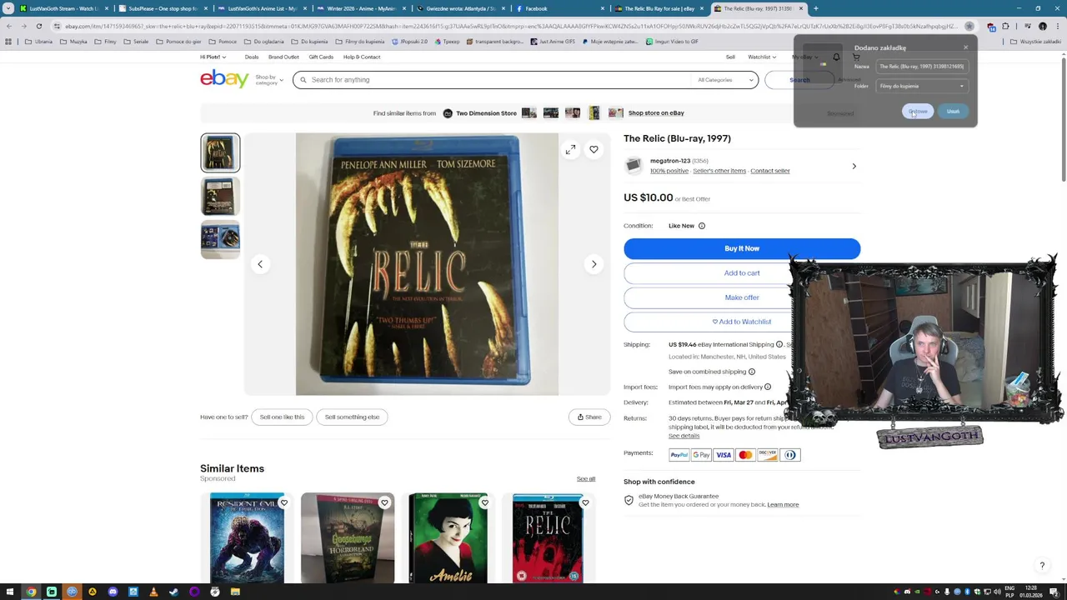Heart the Amélie similar item
The height and width of the screenshot is (600, 1067).
click(x=484, y=502)
